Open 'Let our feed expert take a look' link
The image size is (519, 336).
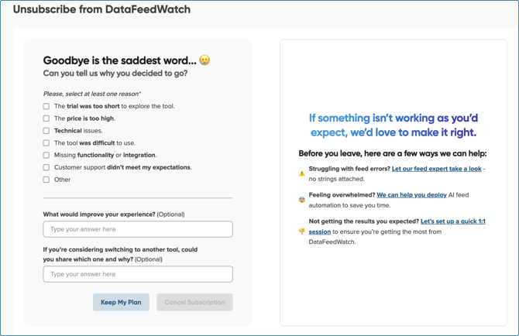pyautogui.click(x=437, y=169)
